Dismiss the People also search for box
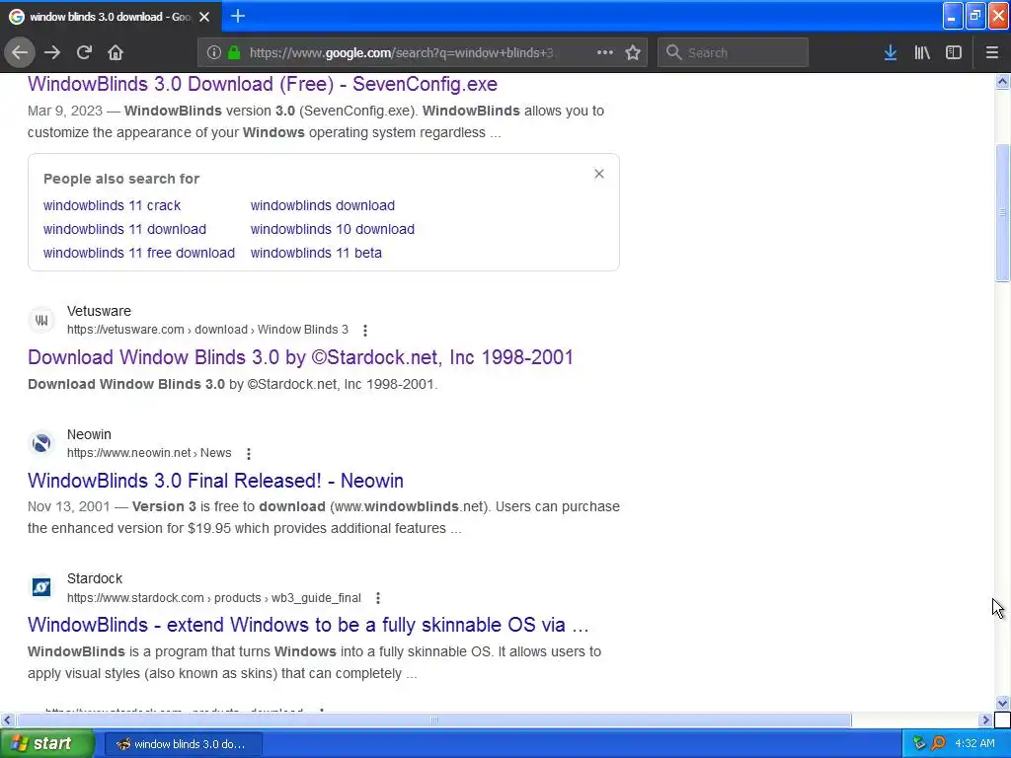1011x758 pixels. (x=599, y=174)
